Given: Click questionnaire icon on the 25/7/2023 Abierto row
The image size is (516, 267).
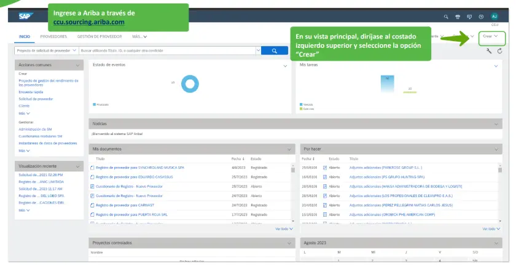Looking at the screenshot, I should (92, 187).
